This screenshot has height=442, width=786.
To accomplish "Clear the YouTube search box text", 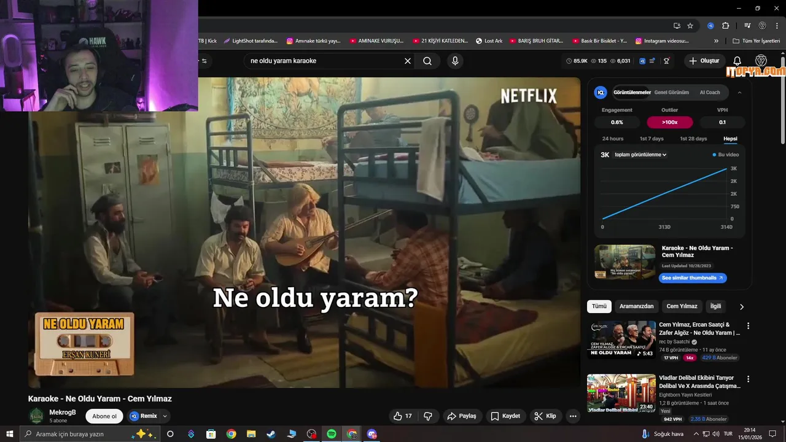I will tap(407, 61).
